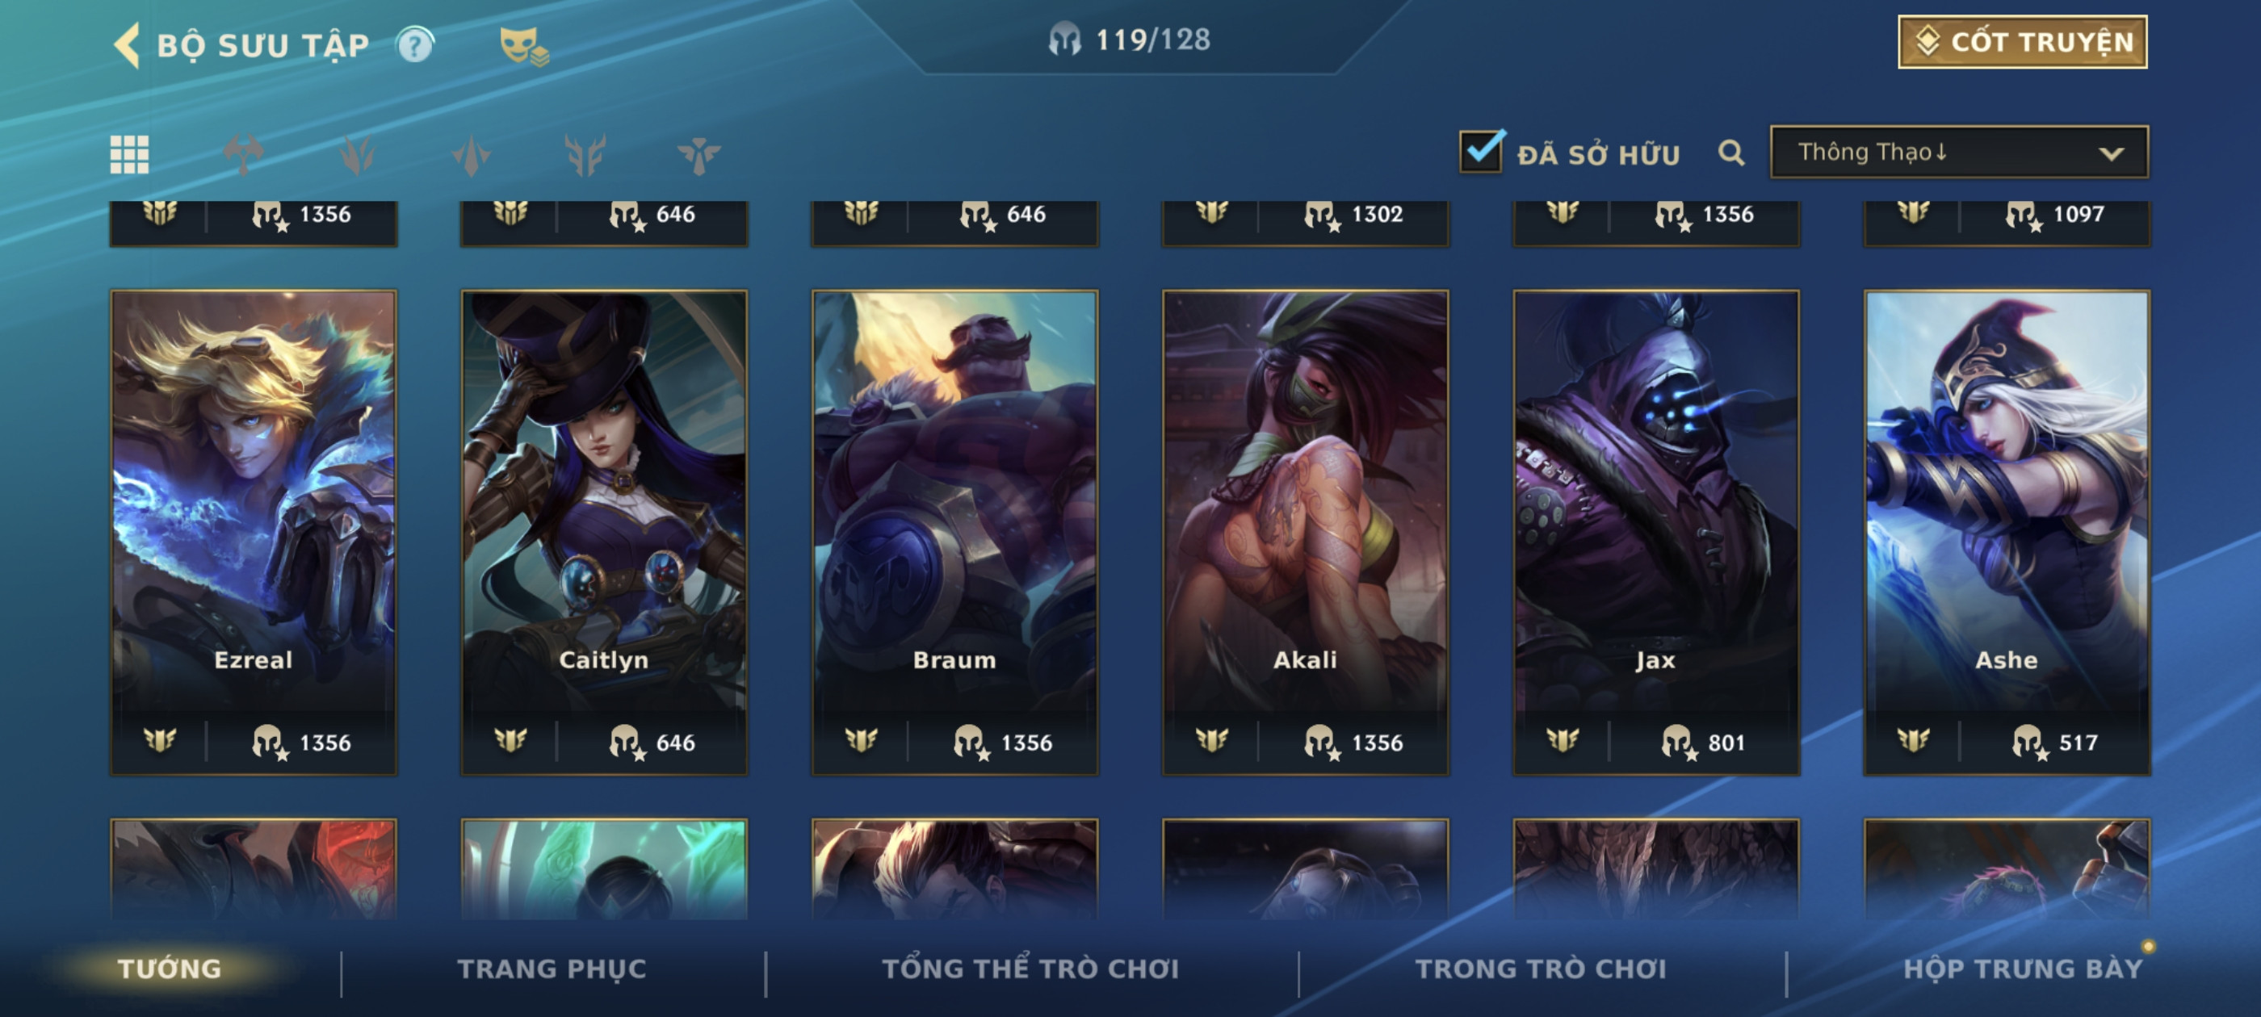Toggle the Đã Sở Hữu checkbox
This screenshot has width=2261, height=1017.
(x=1482, y=152)
